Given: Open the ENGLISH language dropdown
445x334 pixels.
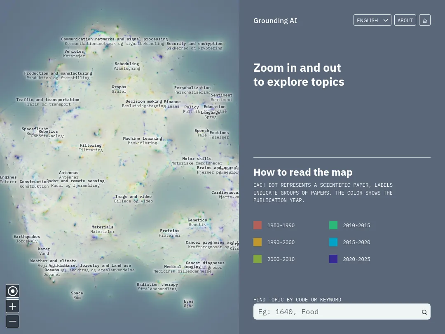Looking at the screenshot, I should (x=372, y=20).
